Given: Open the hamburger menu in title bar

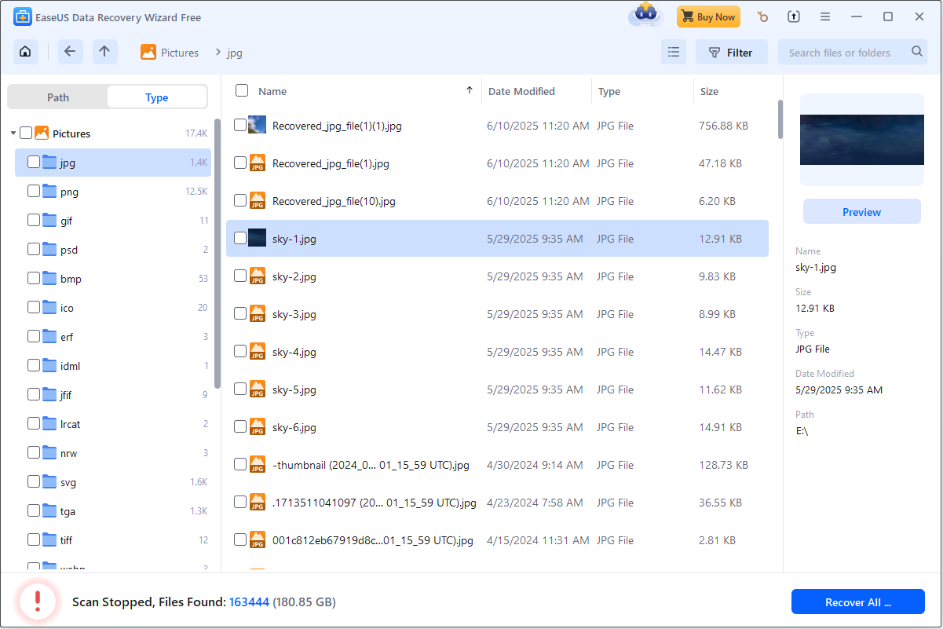Looking at the screenshot, I should [x=825, y=16].
